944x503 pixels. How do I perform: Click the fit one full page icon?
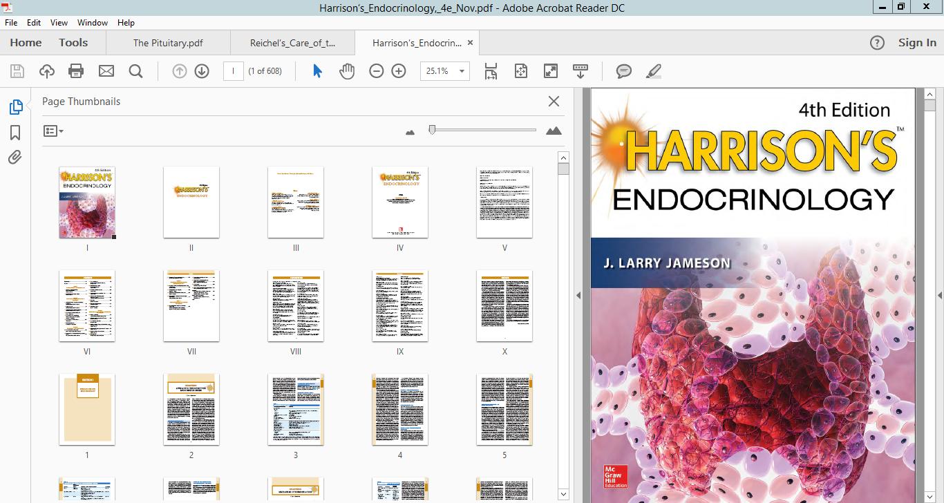pos(520,70)
